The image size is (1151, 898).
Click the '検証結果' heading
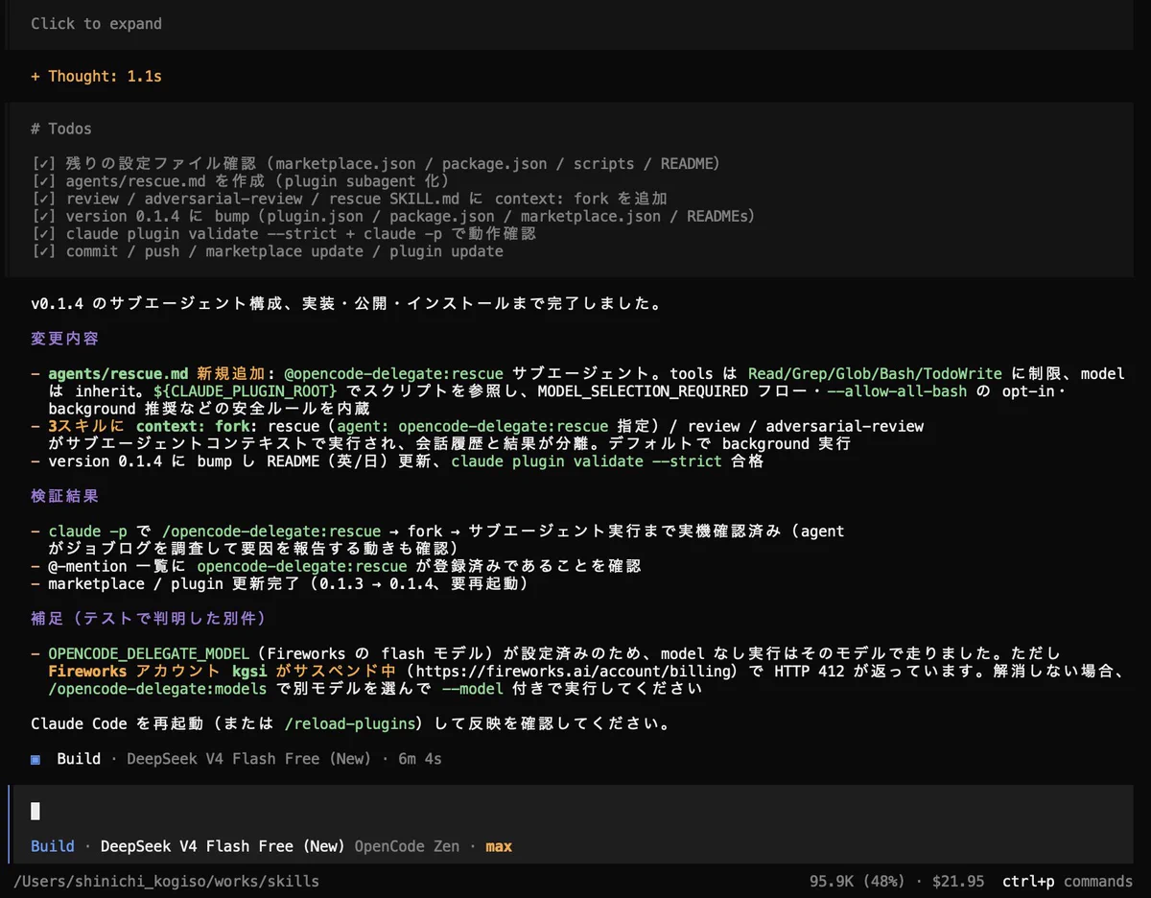point(65,496)
